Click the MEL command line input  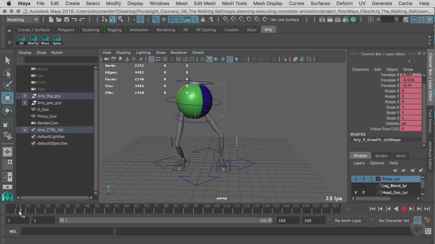coord(67,231)
